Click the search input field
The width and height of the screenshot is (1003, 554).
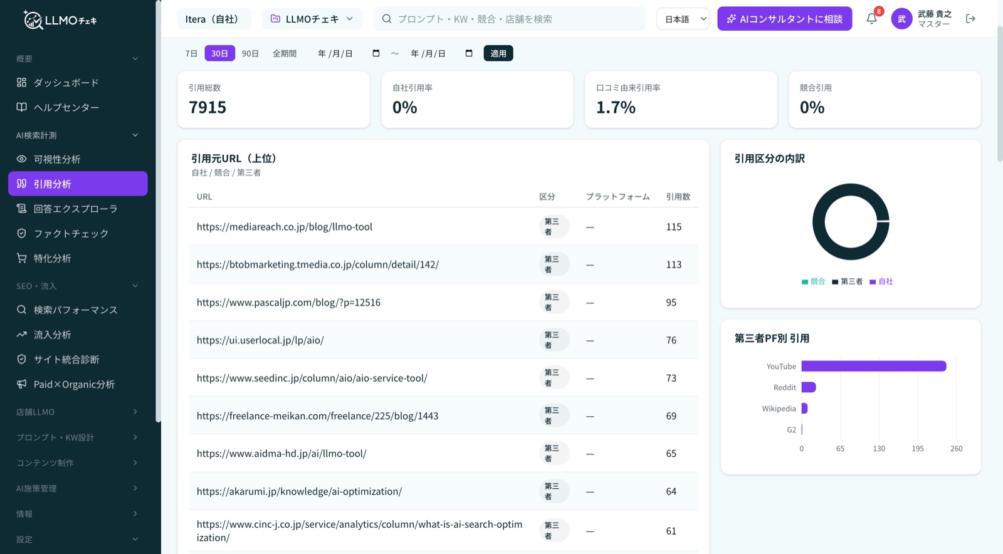[x=509, y=19]
